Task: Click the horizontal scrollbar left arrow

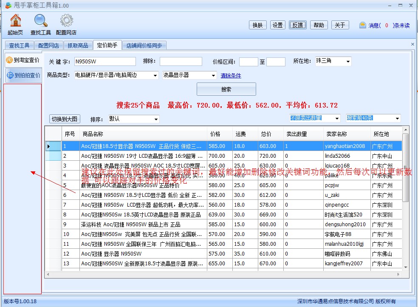Action: [x=48, y=274]
